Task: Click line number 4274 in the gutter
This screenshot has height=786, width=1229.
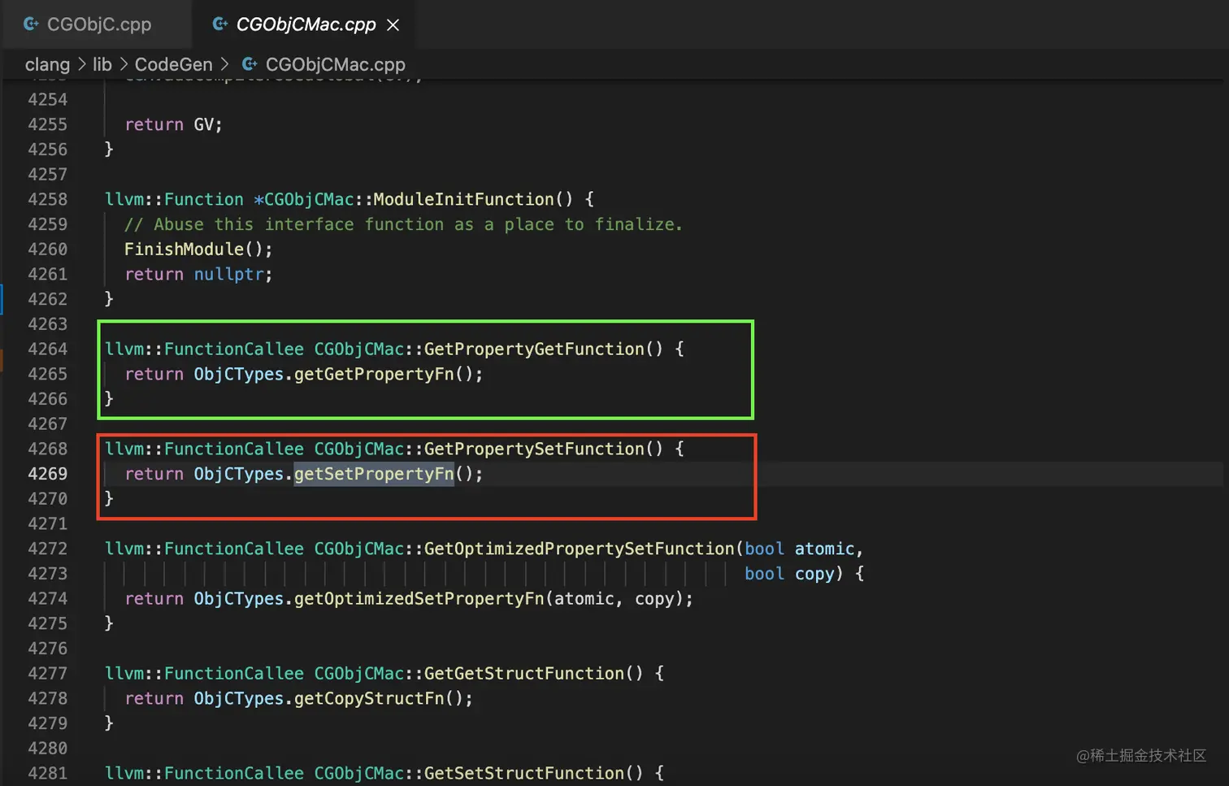Action: 48,598
